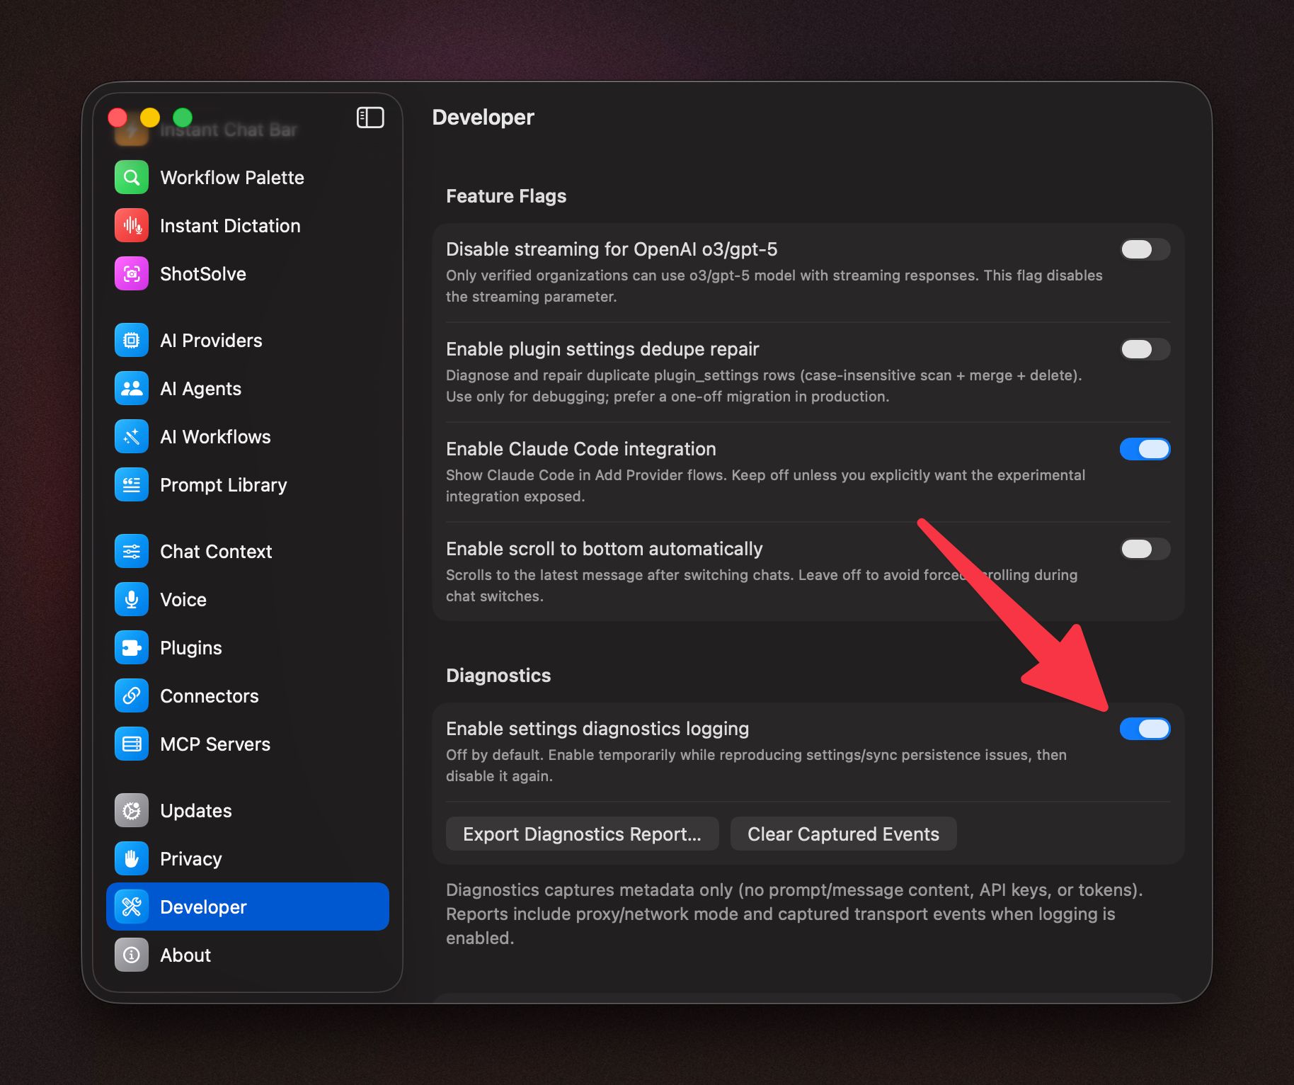Open AI Agents settings
Viewport: 1294px width, 1085px height.
[248, 388]
